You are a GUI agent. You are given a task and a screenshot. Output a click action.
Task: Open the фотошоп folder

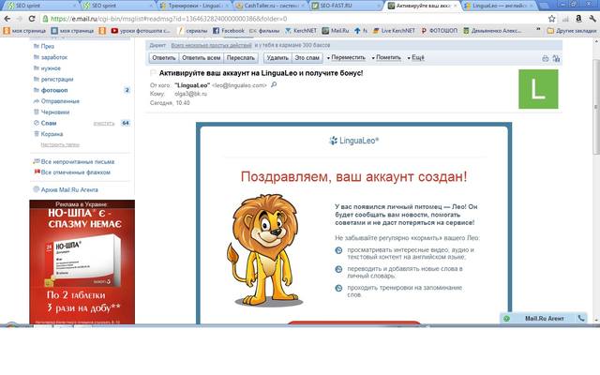pyautogui.click(x=54, y=90)
